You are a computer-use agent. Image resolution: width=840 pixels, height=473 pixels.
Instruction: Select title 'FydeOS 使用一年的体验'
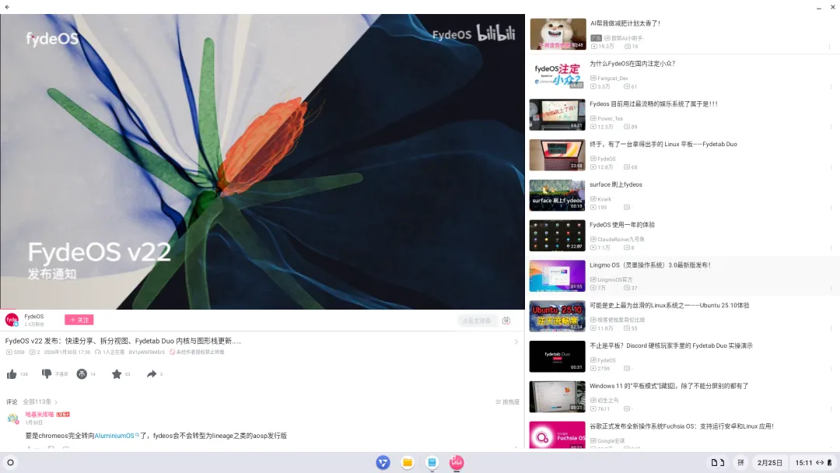[x=622, y=225]
